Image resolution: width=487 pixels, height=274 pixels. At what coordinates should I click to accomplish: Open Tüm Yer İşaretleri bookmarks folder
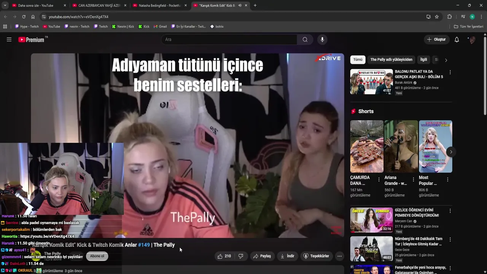tap(469, 27)
